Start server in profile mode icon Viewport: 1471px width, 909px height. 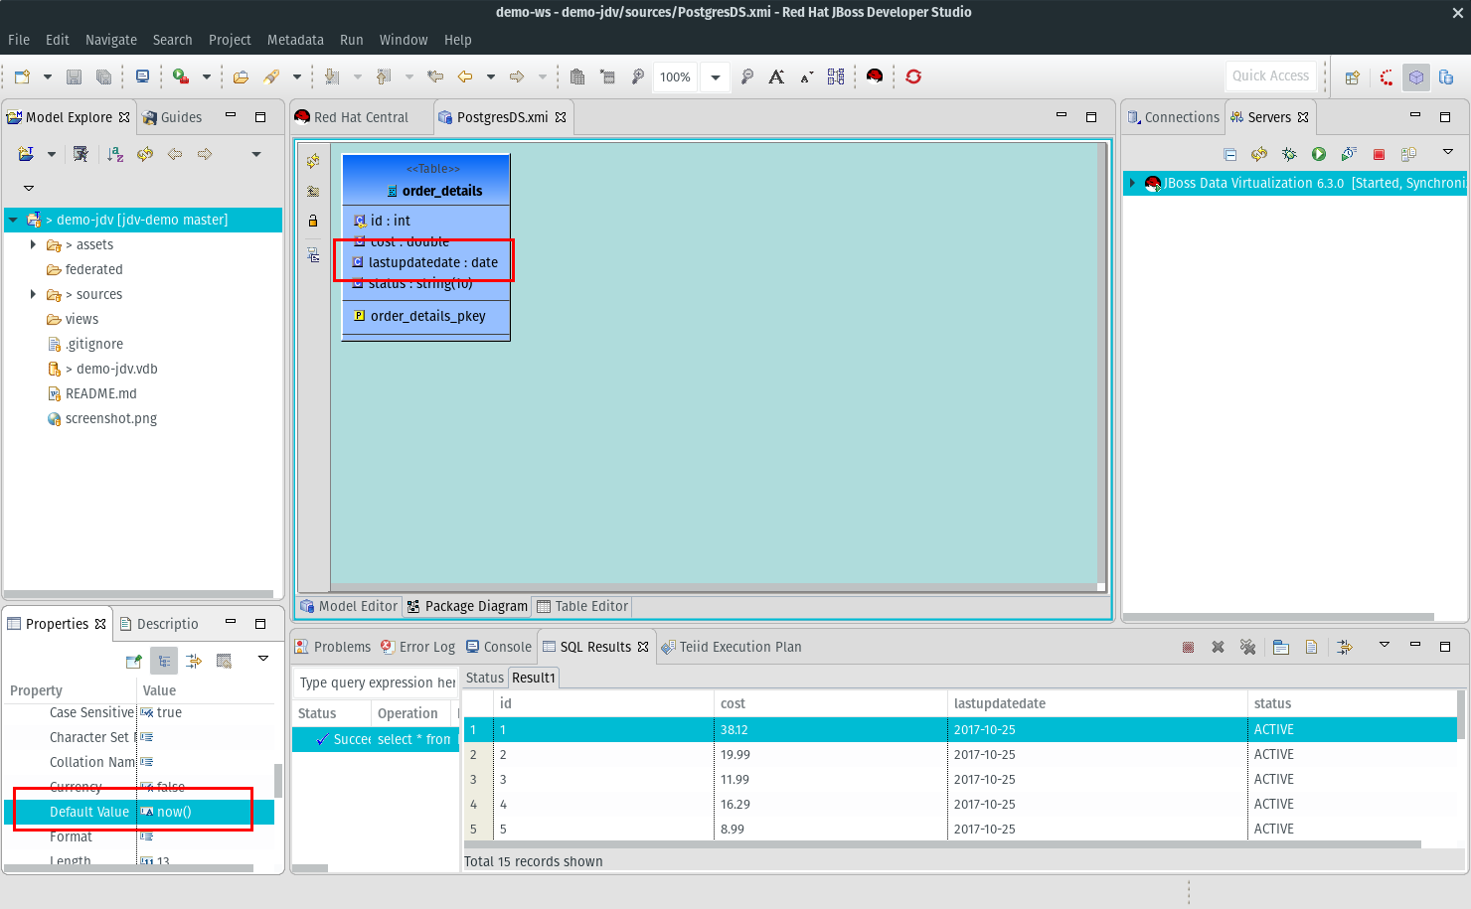coord(1349,154)
